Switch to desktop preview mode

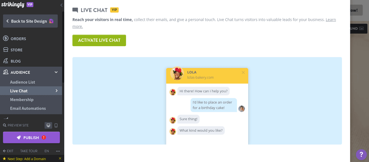(48, 125)
